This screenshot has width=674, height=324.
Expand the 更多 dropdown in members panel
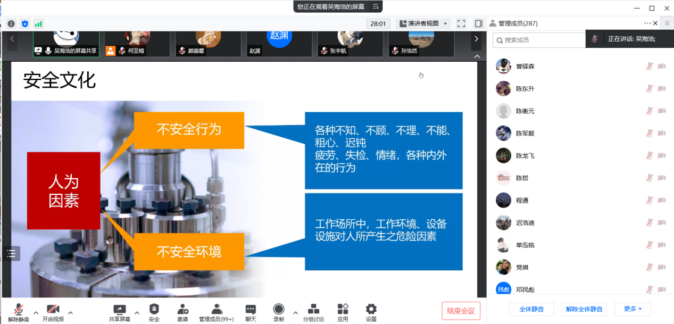click(x=633, y=309)
